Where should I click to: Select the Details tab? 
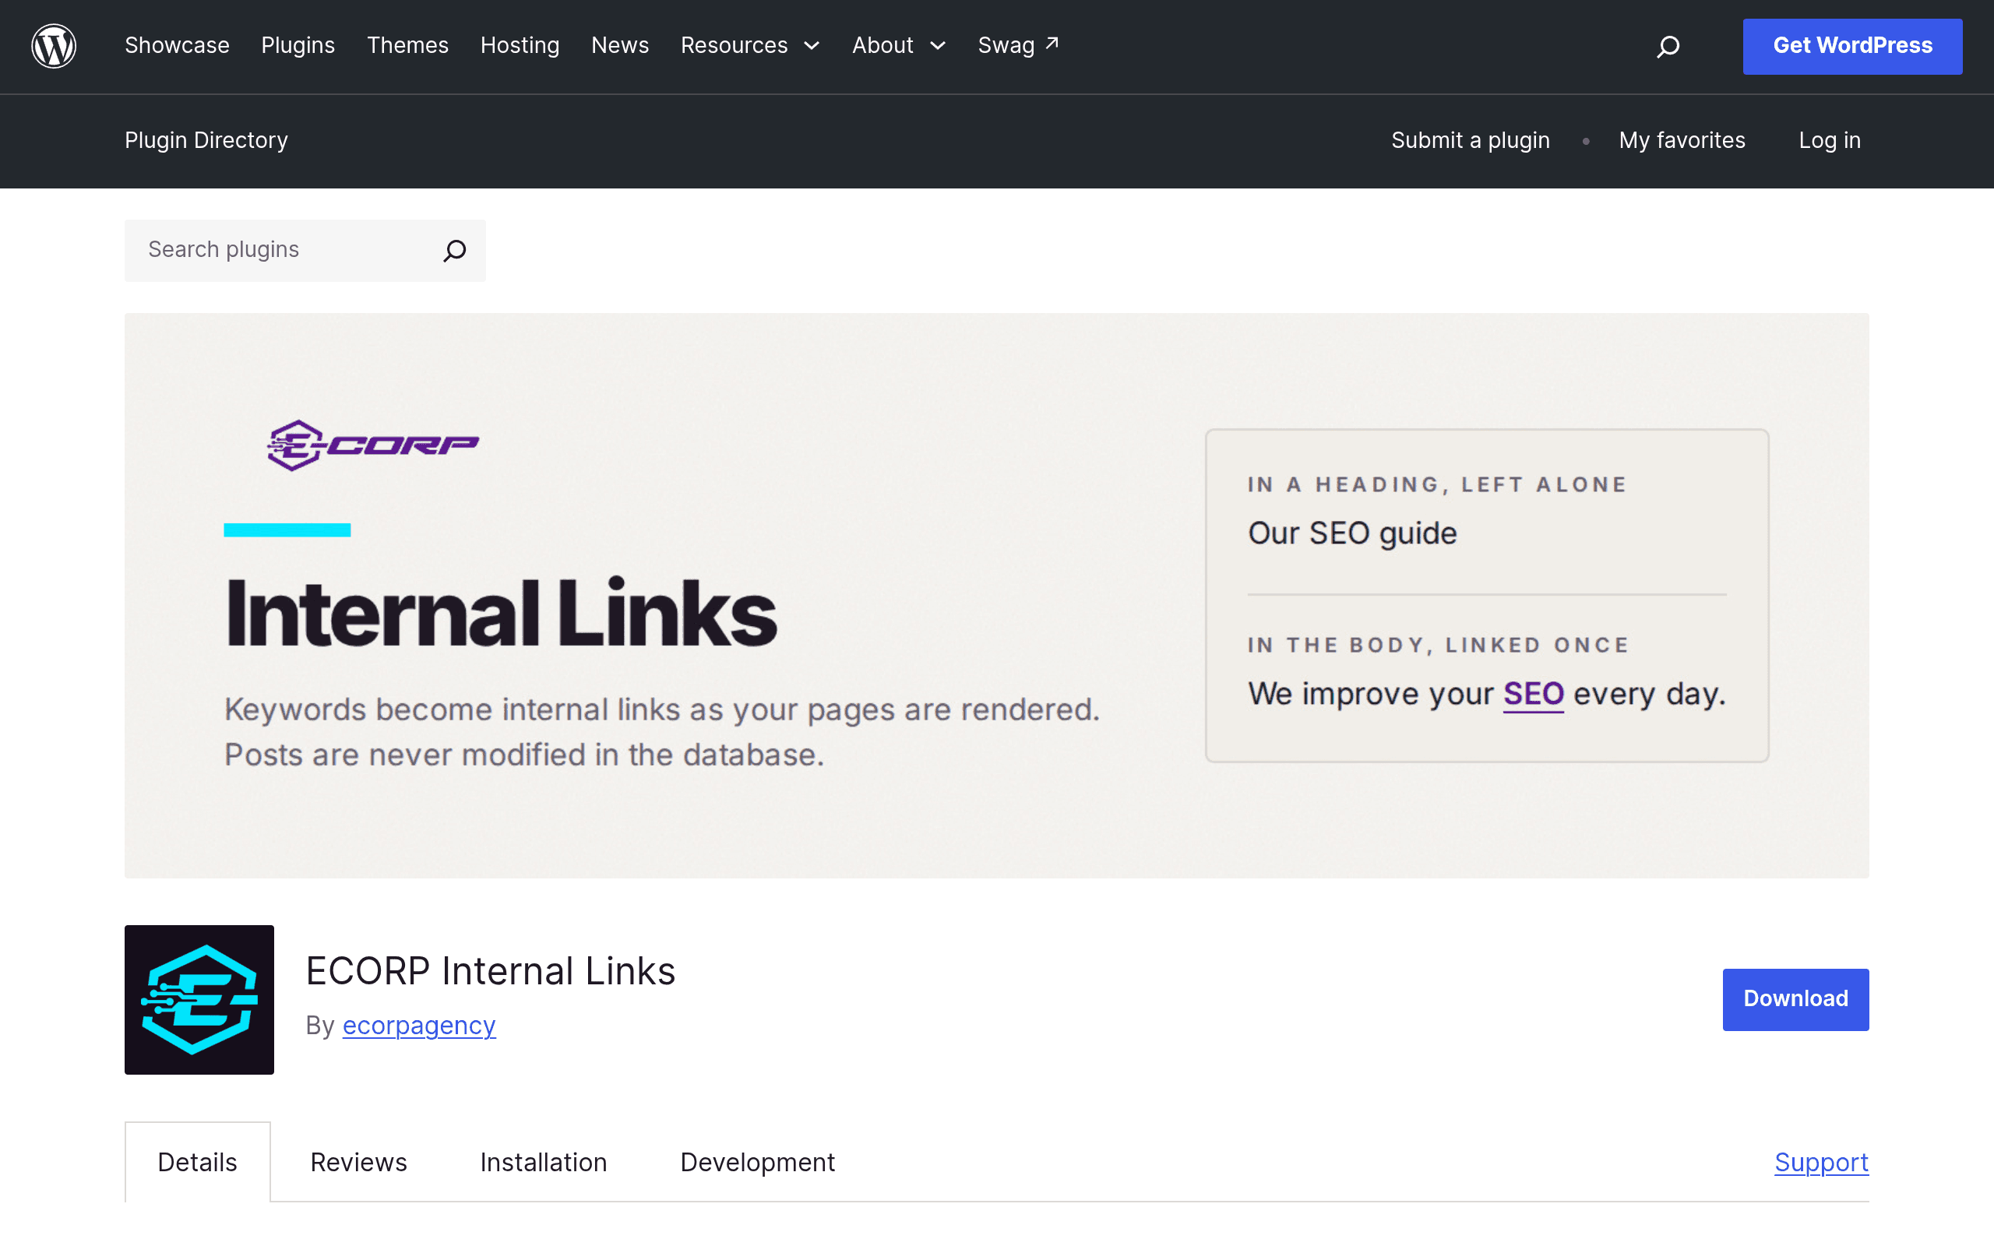coord(198,1162)
